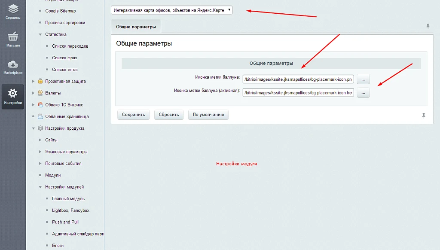Viewport: 440px width, 250px height.
Task: Collapse the Статистика tree node
Action: click(40, 34)
